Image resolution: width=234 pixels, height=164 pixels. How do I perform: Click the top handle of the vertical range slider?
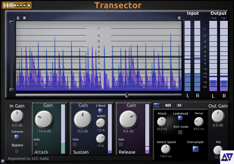tap(12, 22)
